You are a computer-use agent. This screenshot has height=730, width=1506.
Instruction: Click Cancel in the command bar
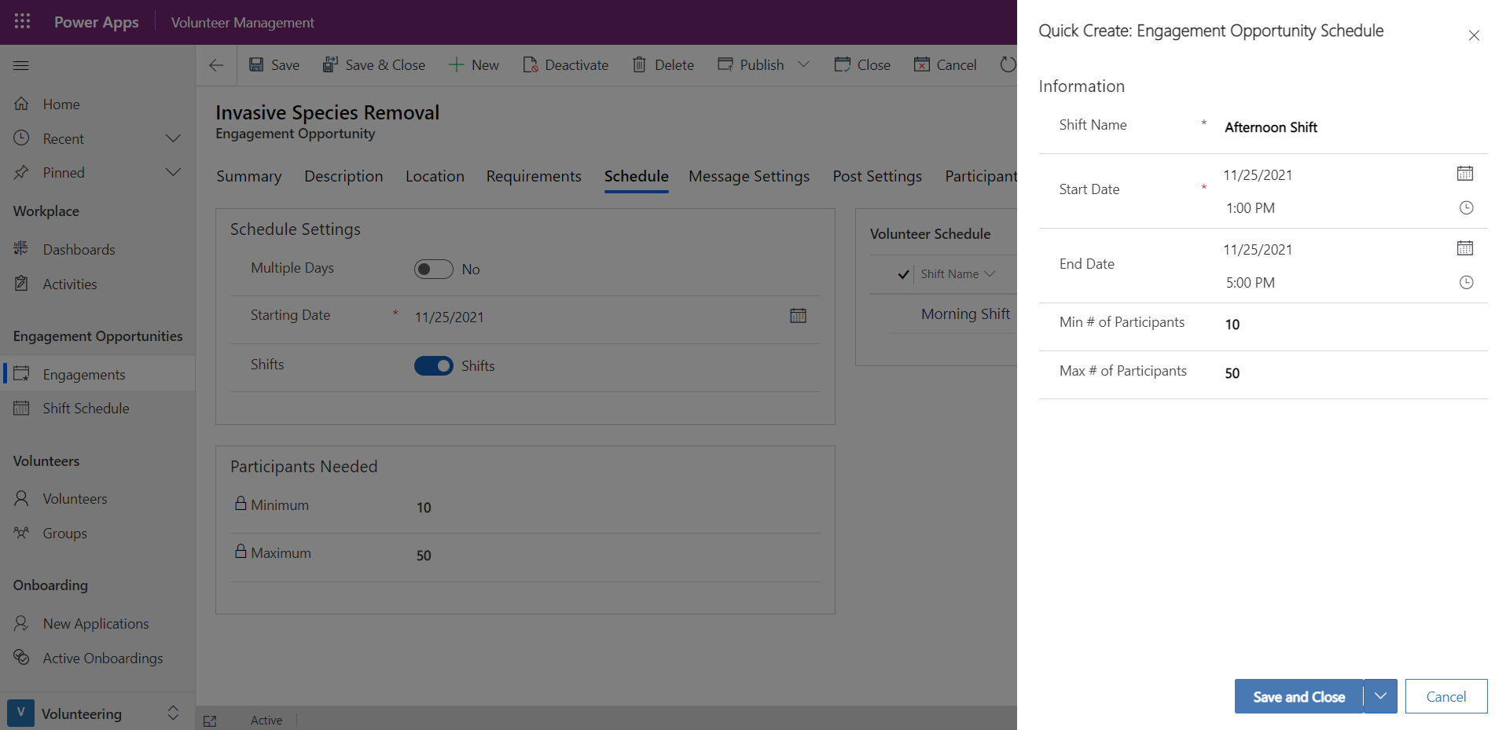point(946,65)
